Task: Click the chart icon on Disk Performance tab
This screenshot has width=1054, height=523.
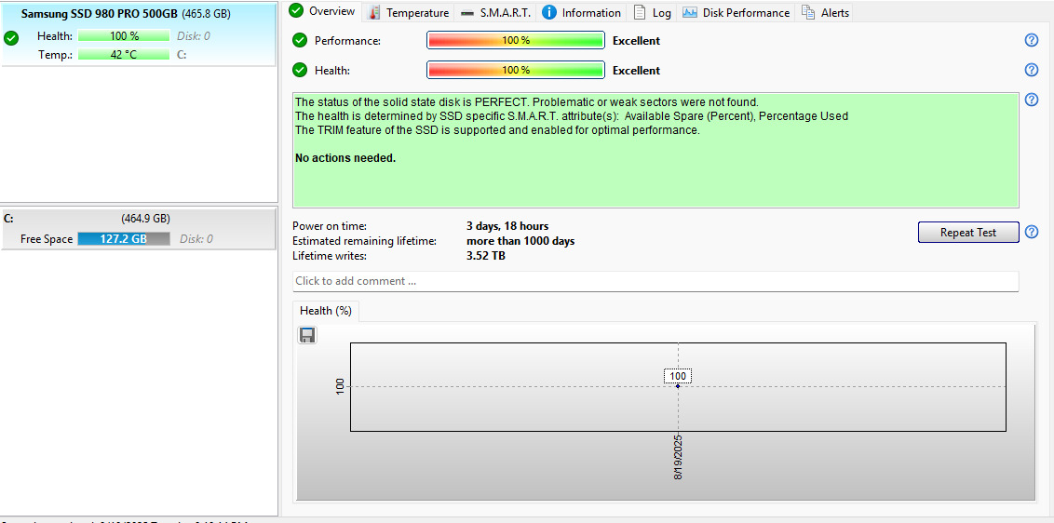Action: (x=690, y=12)
